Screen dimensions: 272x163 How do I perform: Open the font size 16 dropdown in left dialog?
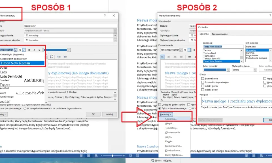click(24, 50)
